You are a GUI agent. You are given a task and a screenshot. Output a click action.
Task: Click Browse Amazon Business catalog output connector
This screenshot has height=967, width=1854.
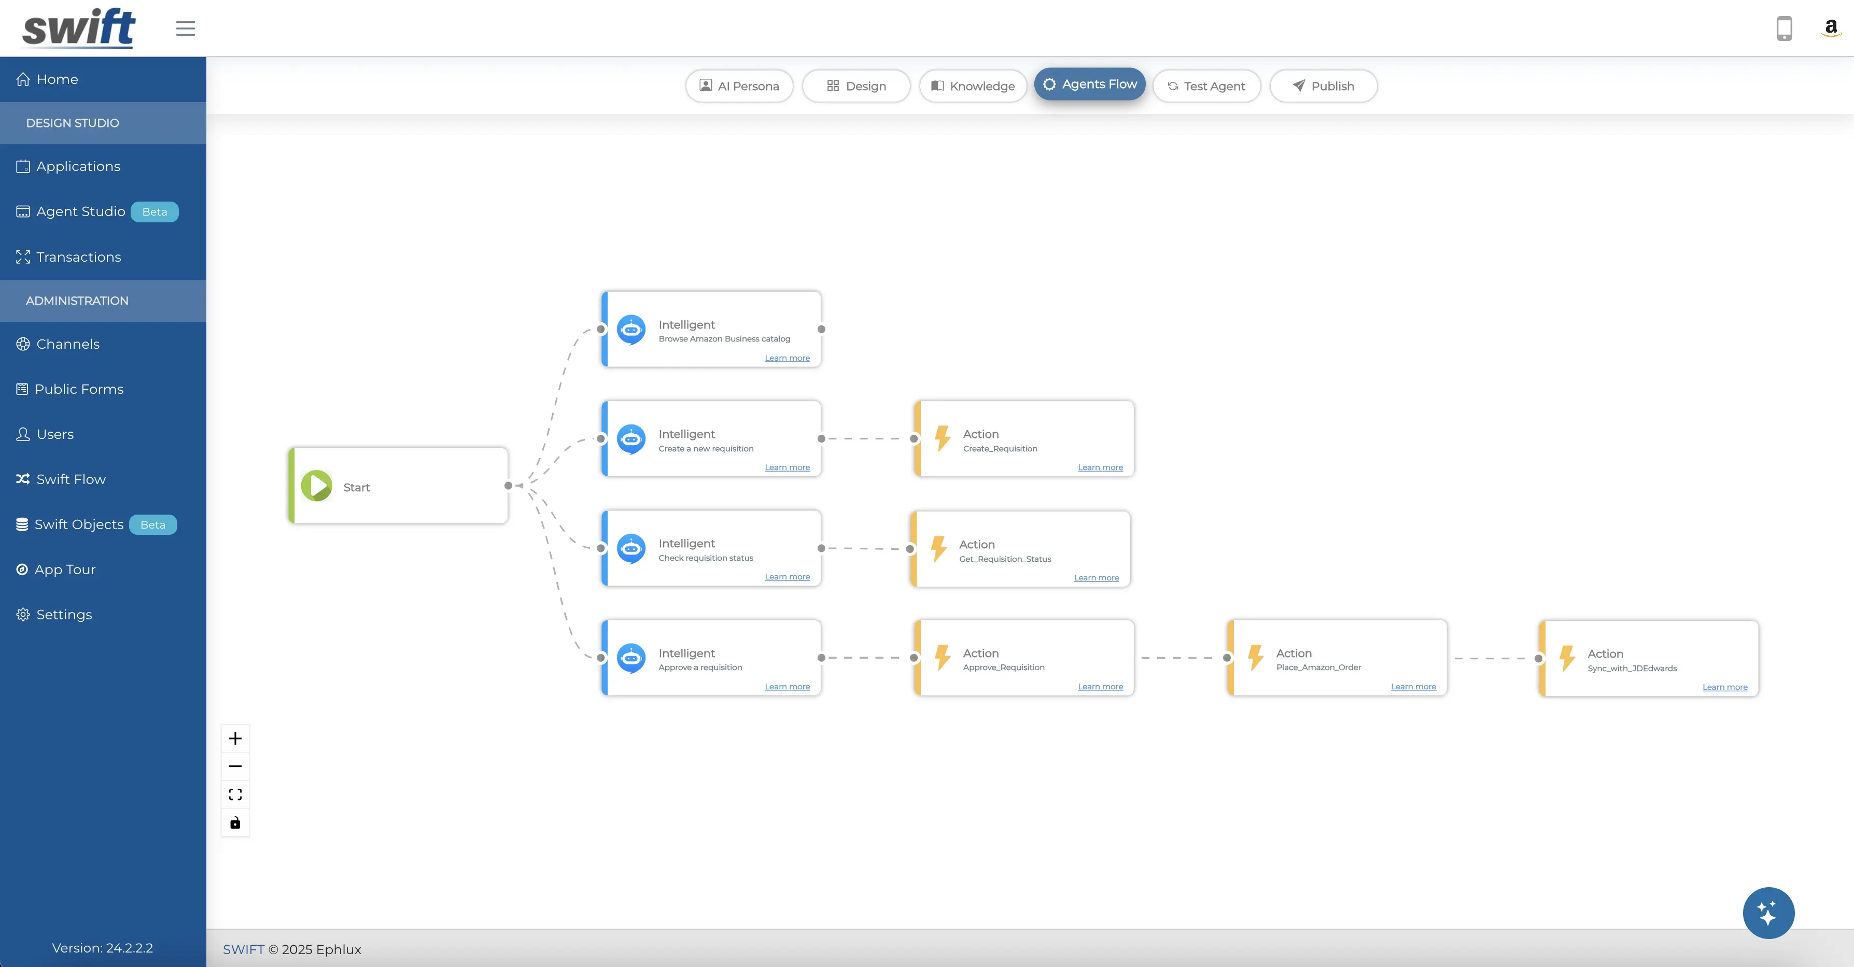pyautogui.click(x=821, y=329)
